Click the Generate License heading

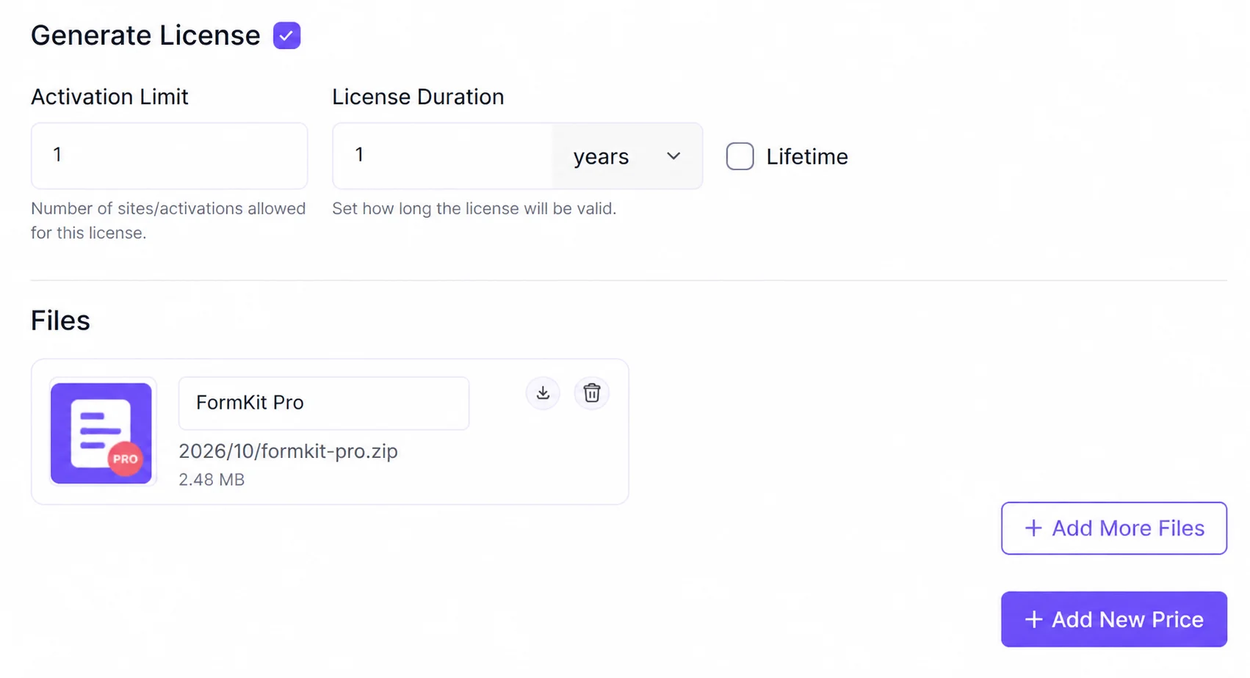(x=145, y=35)
